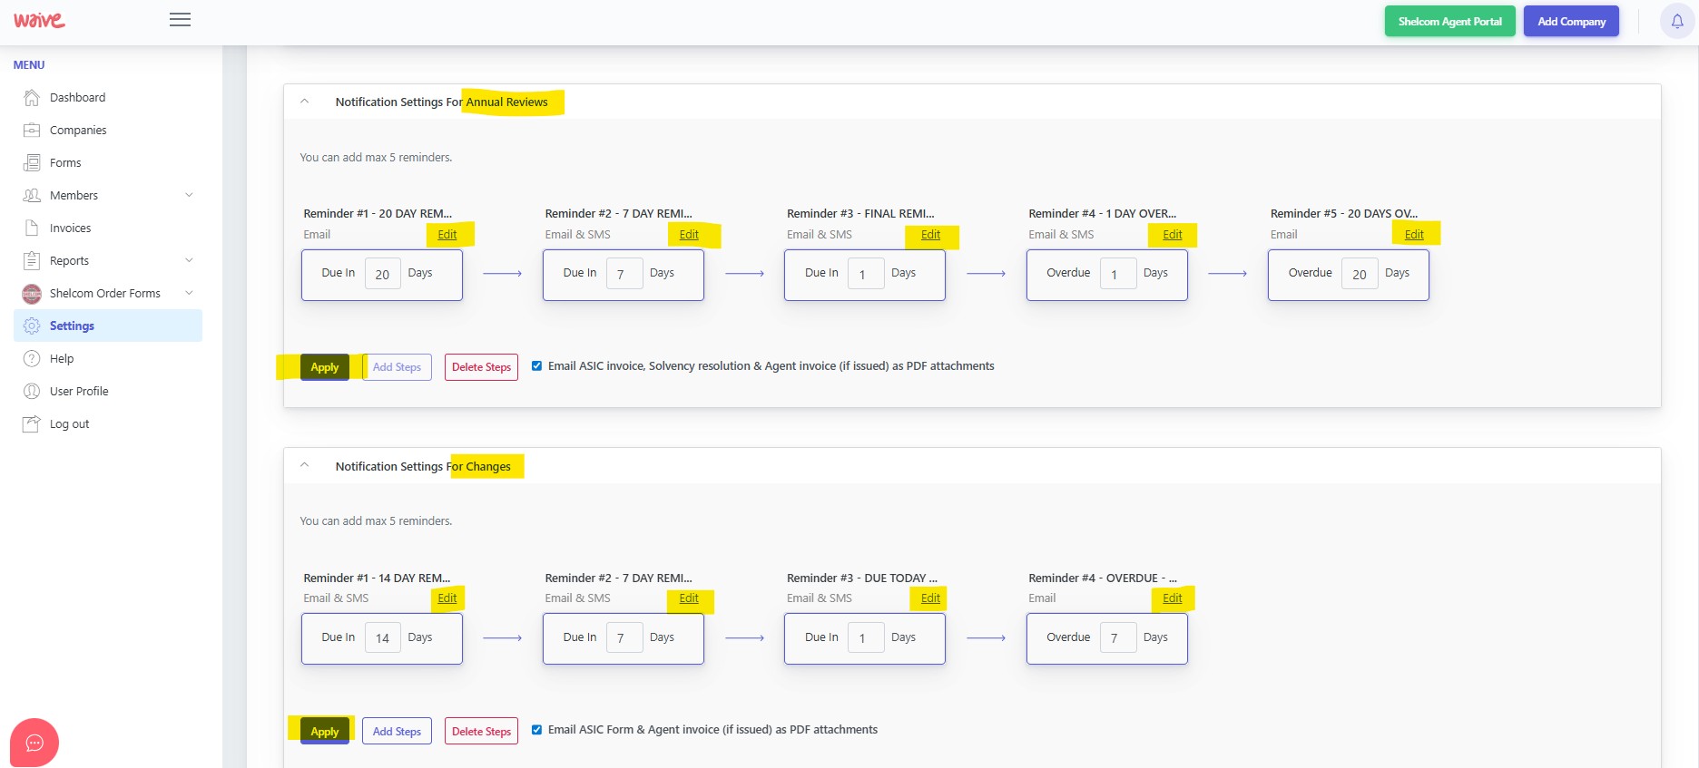
Task: Select Settings menu item
Action: [108, 326]
